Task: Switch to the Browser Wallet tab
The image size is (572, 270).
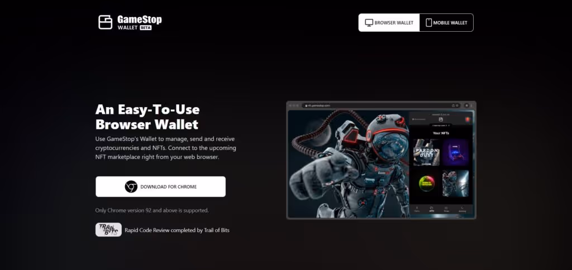Action: [x=389, y=22]
